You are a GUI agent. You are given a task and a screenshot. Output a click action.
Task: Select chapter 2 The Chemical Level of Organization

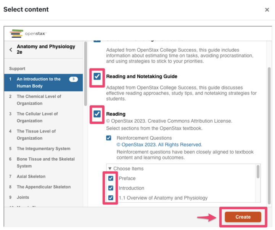[38, 100]
